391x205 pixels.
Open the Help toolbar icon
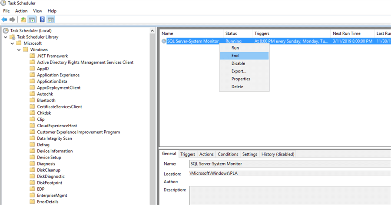click(x=43, y=20)
